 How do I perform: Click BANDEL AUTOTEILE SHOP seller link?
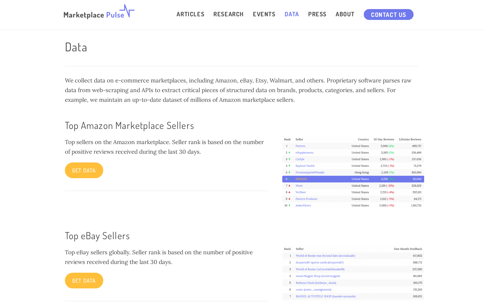point(326,297)
